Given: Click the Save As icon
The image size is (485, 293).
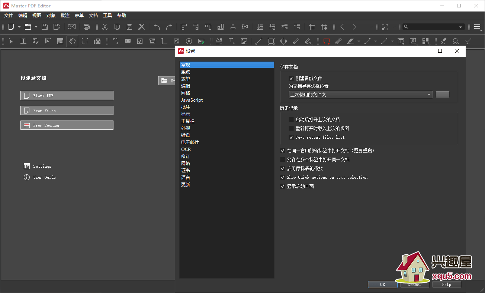Looking at the screenshot, I should click(x=57, y=27).
